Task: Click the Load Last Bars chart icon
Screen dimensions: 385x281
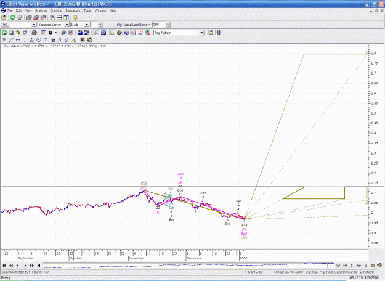Action: pyautogui.click(x=120, y=25)
